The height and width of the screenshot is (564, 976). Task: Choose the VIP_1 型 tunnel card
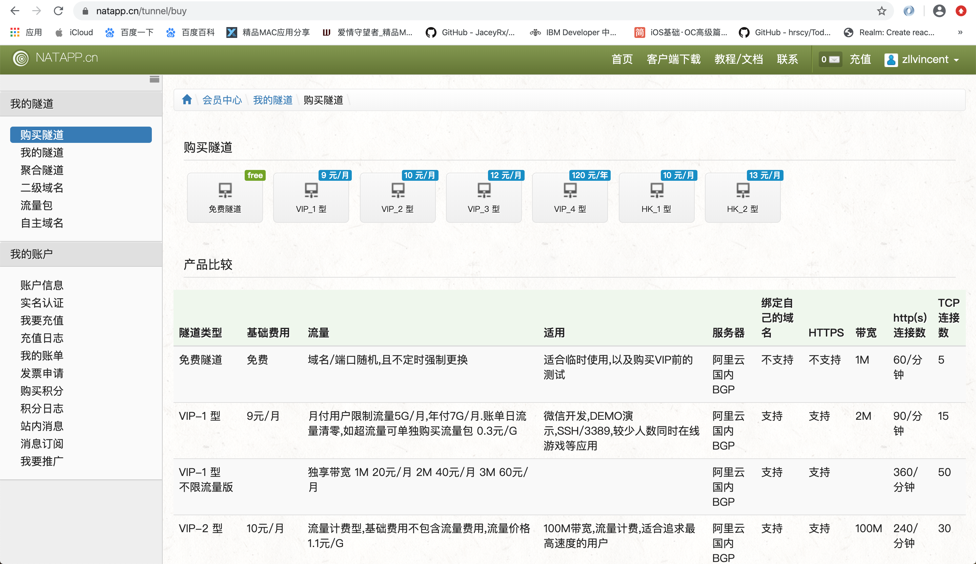tap(311, 197)
